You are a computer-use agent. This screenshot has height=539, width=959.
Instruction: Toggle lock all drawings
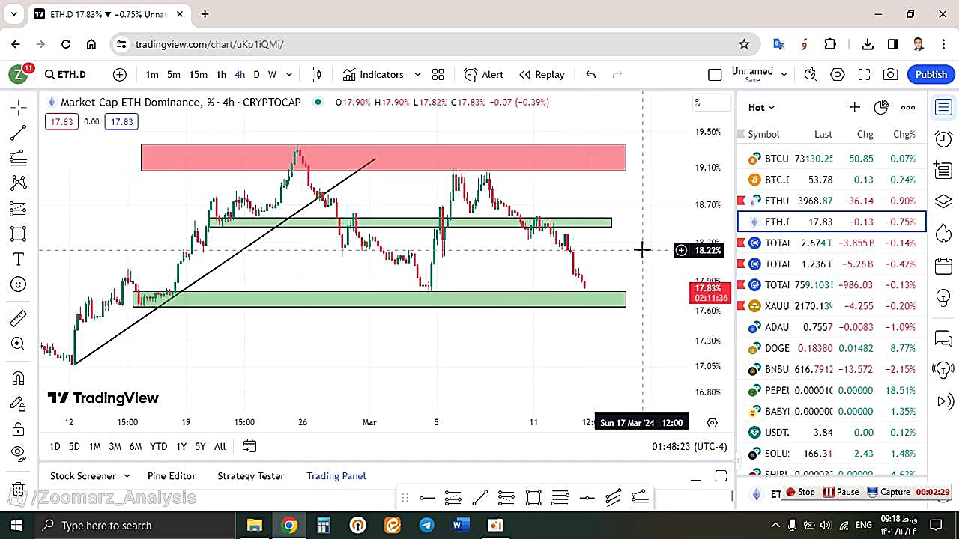(x=19, y=429)
